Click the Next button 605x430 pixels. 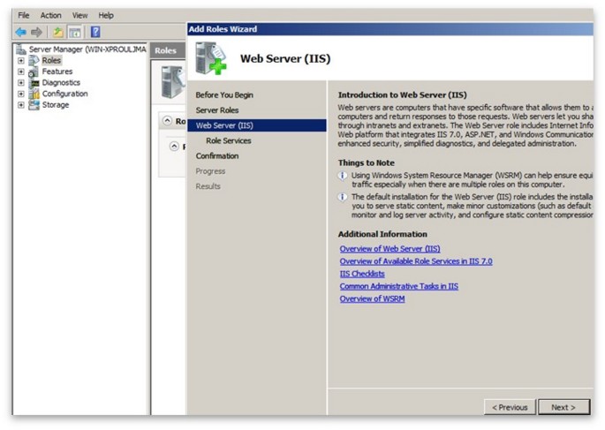click(x=563, y=407)
